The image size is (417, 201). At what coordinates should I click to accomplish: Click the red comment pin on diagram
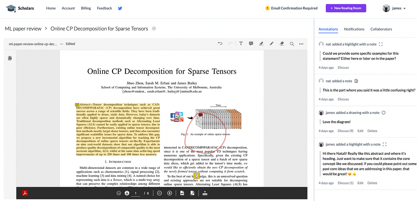(x=200, y=115)
